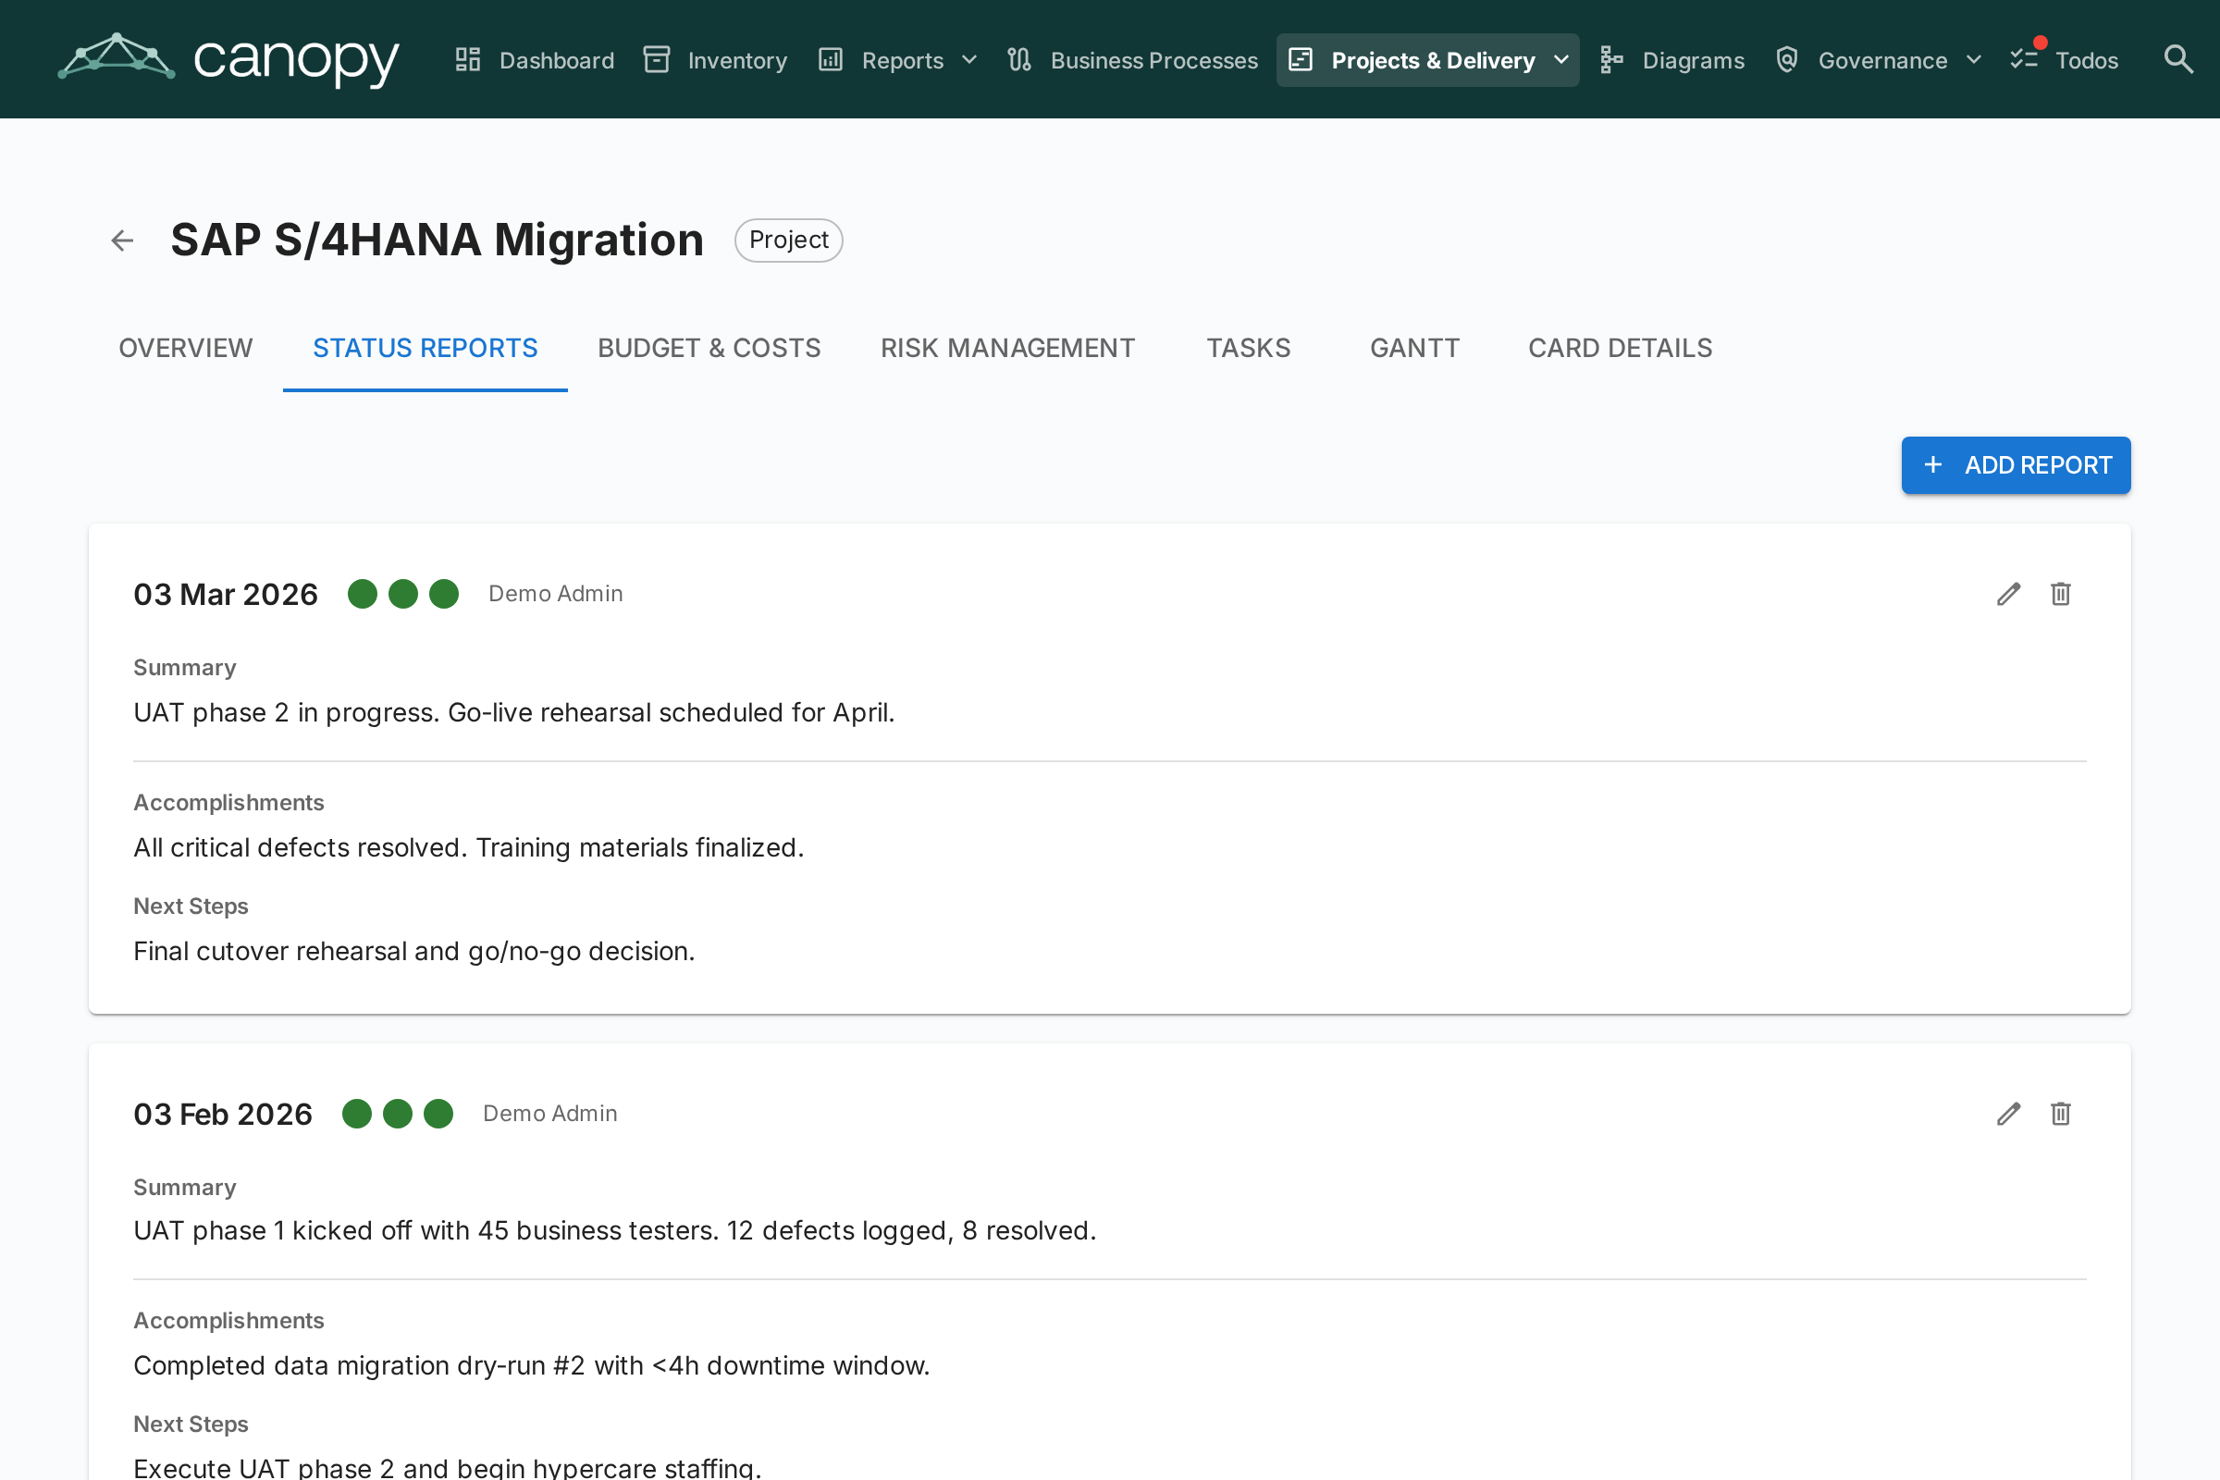Viewport: 2220px width, 1480px height.
Task: Click the SAP S/4HANA Migration title
Action: click(437, 240)
